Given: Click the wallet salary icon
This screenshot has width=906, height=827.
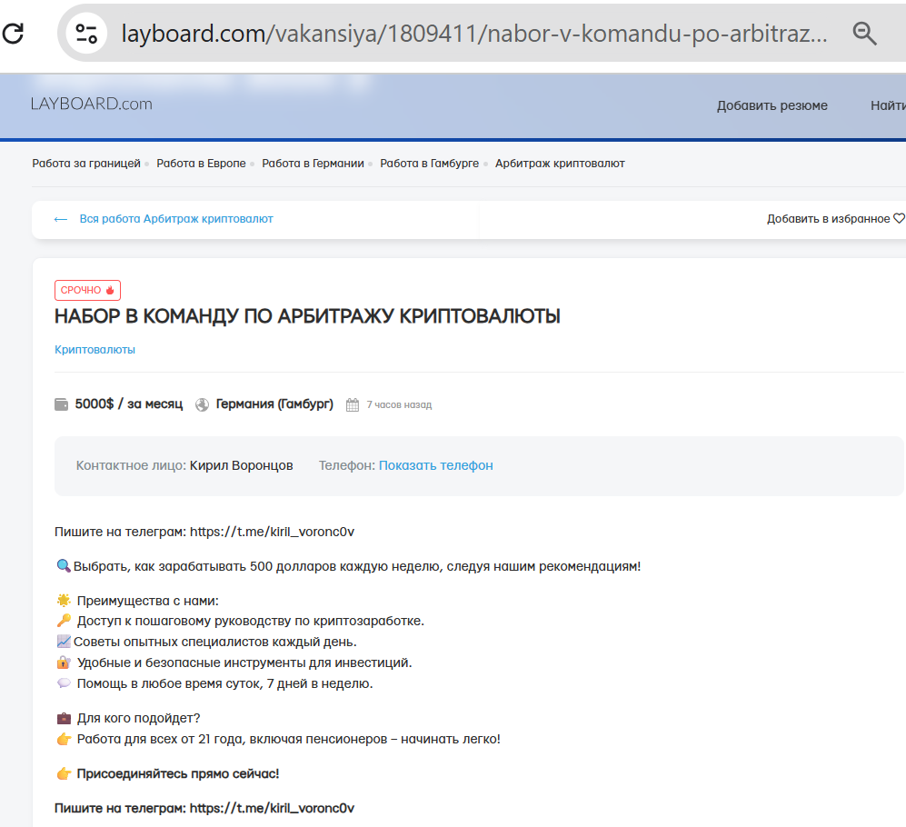Looking at the screenshot, I should 62,404.
